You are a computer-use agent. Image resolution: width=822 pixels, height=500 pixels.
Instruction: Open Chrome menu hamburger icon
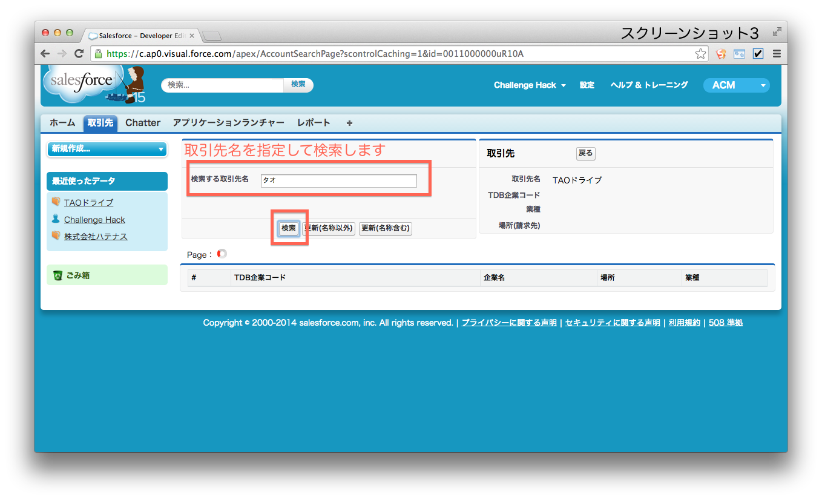[x=777, y=53]
